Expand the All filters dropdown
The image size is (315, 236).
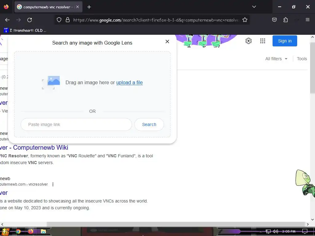[276, 59]
